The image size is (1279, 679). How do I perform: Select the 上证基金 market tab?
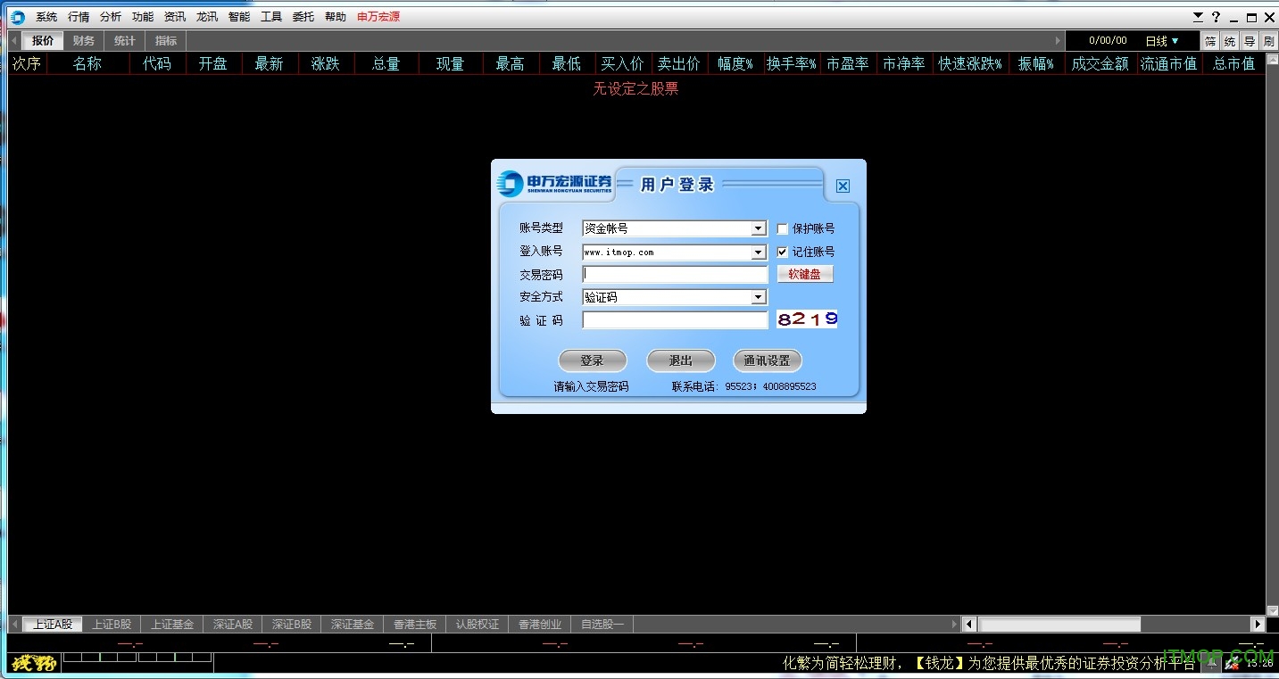point(172,625)
